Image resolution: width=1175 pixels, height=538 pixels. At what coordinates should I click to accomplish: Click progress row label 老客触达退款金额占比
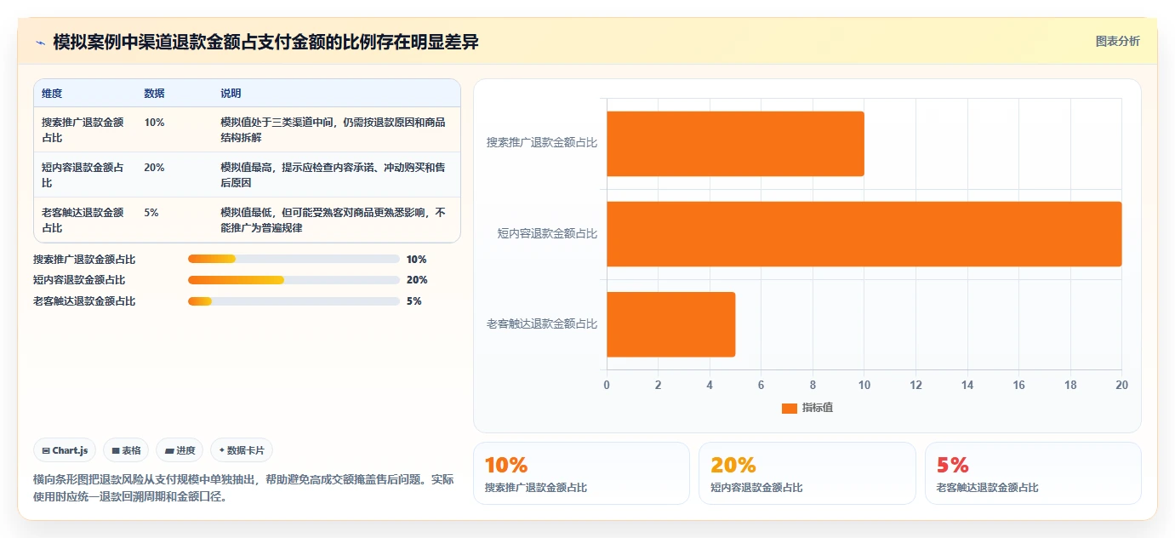pyautogui.click(x=84, y=301)
